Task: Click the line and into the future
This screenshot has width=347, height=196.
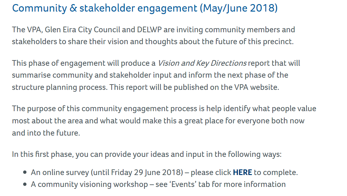Action: tap(46, 132)
